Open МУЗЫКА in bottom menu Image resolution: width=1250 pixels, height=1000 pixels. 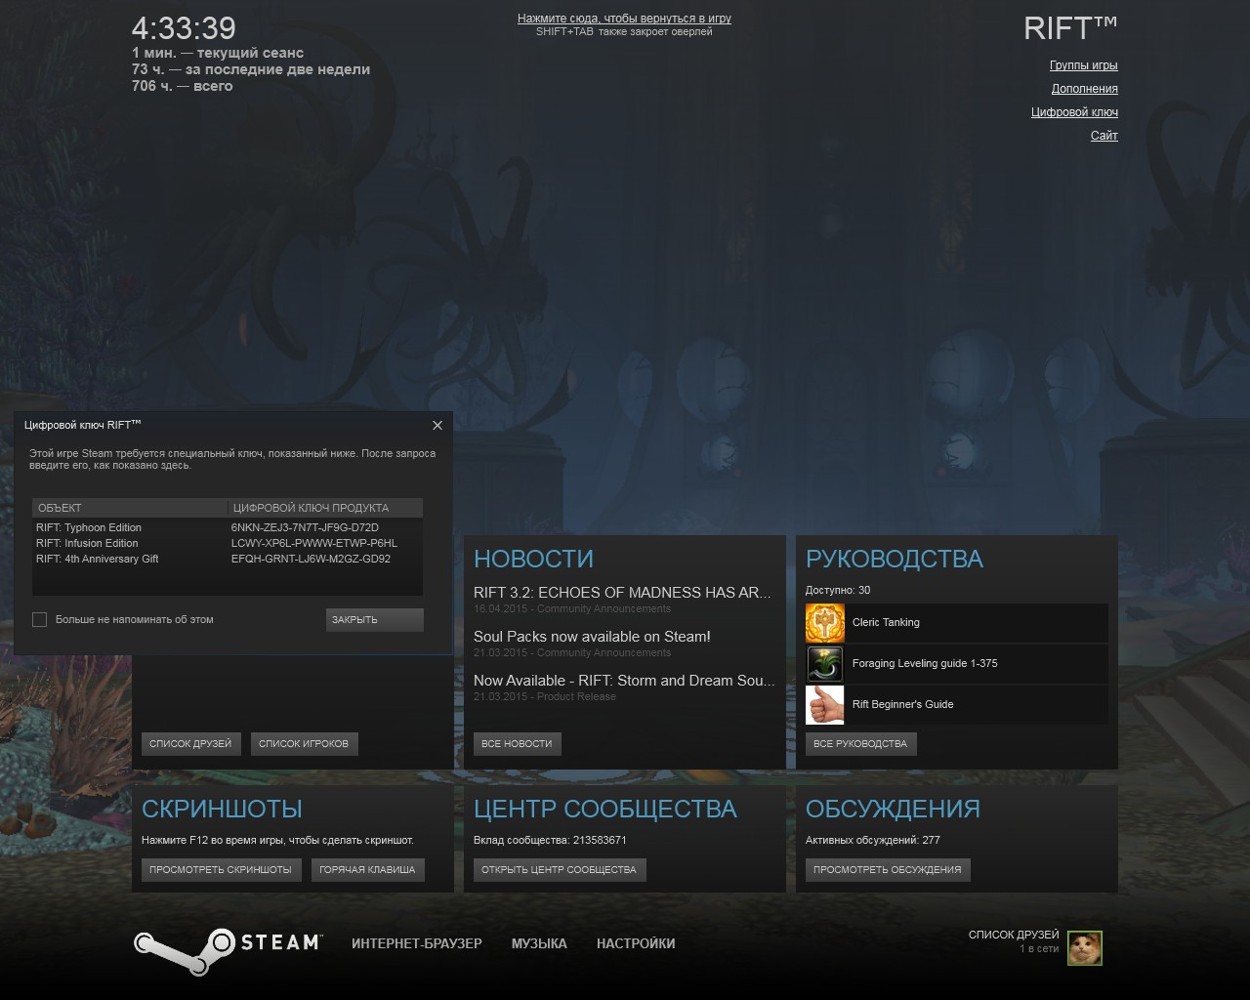coord(539,943)
